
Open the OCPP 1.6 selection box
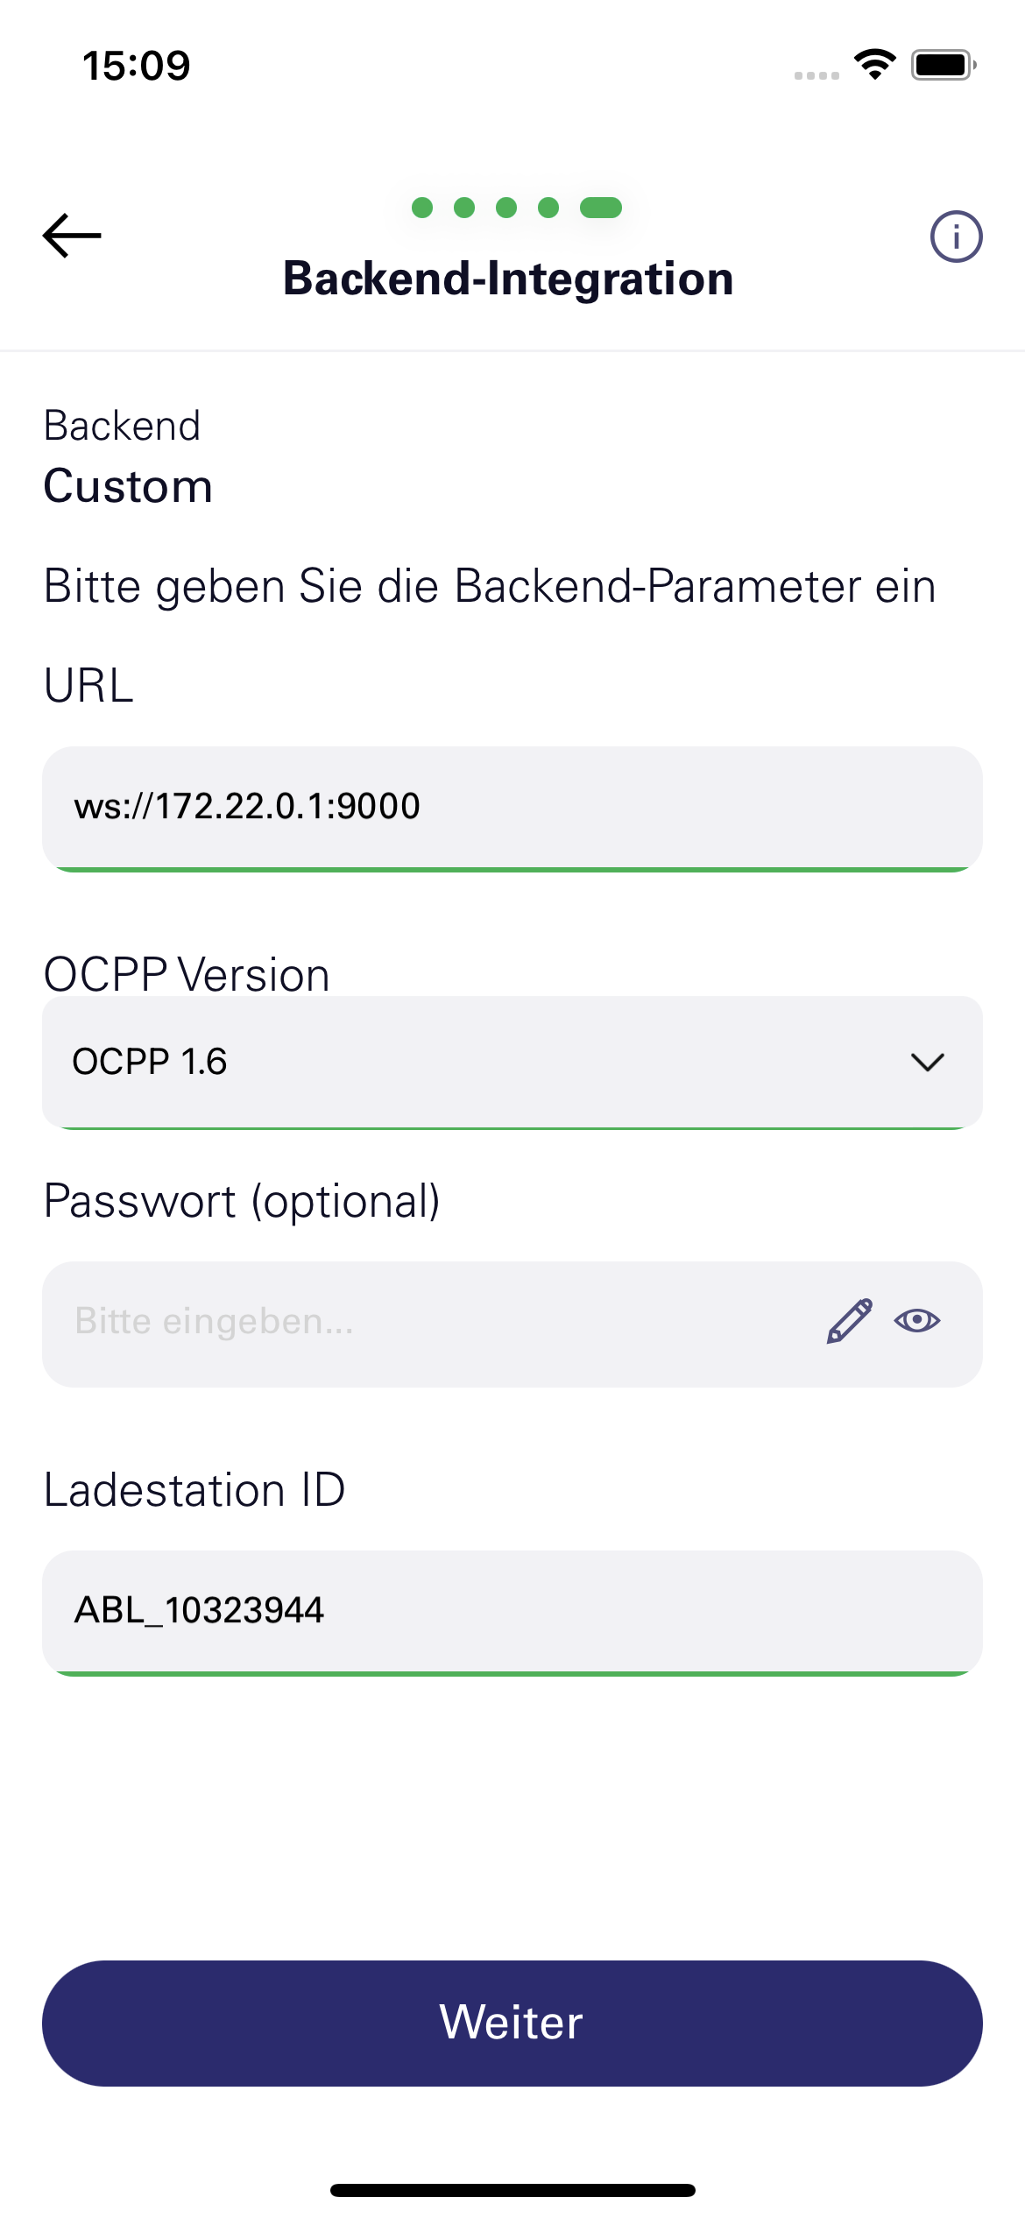[512, 1063]
